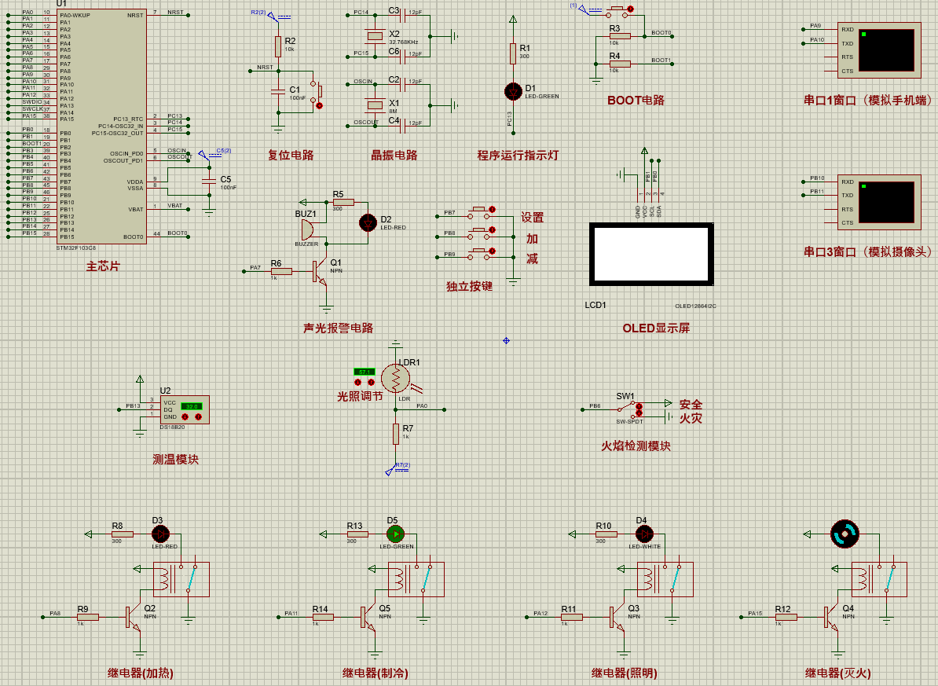Select transistor Q5
The width and height of the screenshot is (938, 686).
click(368, 617)
